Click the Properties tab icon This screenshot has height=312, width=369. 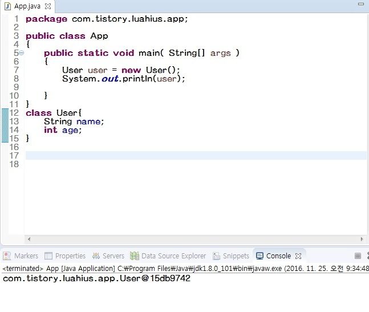[x=48, y=256]
